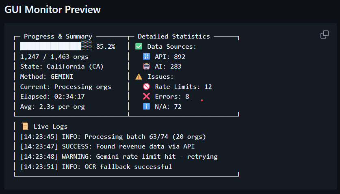This screenshot has height=194, width=340.
Task: Click the SUCCESS: Found revenue data log line
Action: (x=107, y=147)
